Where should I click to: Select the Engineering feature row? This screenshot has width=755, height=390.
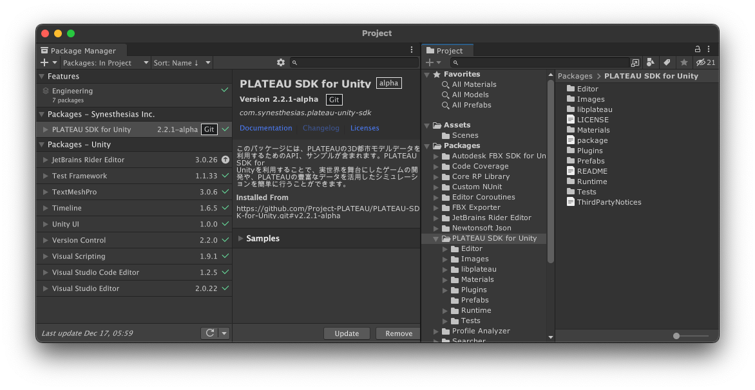point(134,95)
